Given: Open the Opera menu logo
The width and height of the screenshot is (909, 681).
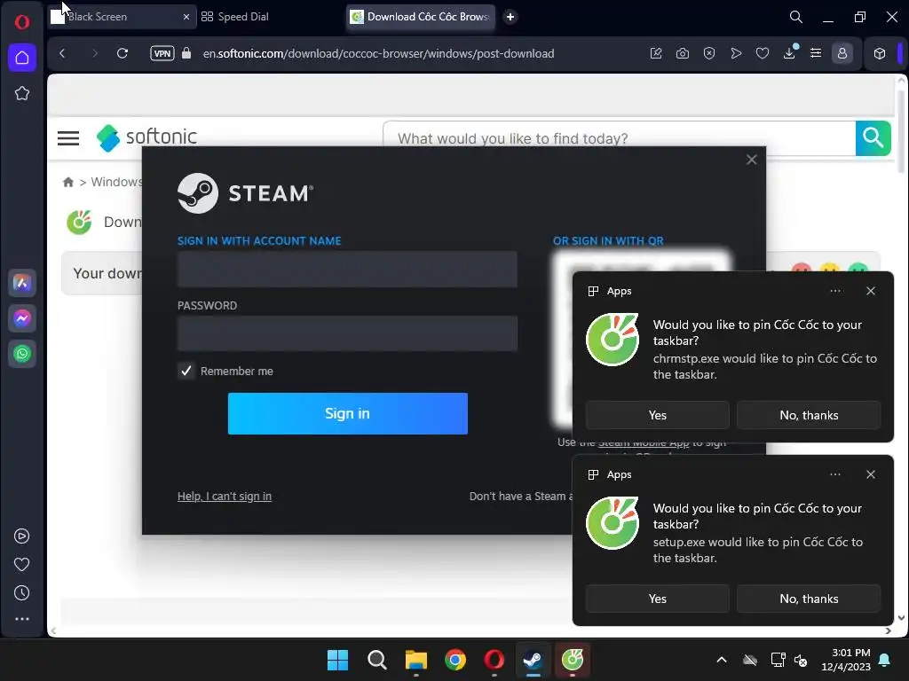Looking at the screenshot, I should [22, 22].
